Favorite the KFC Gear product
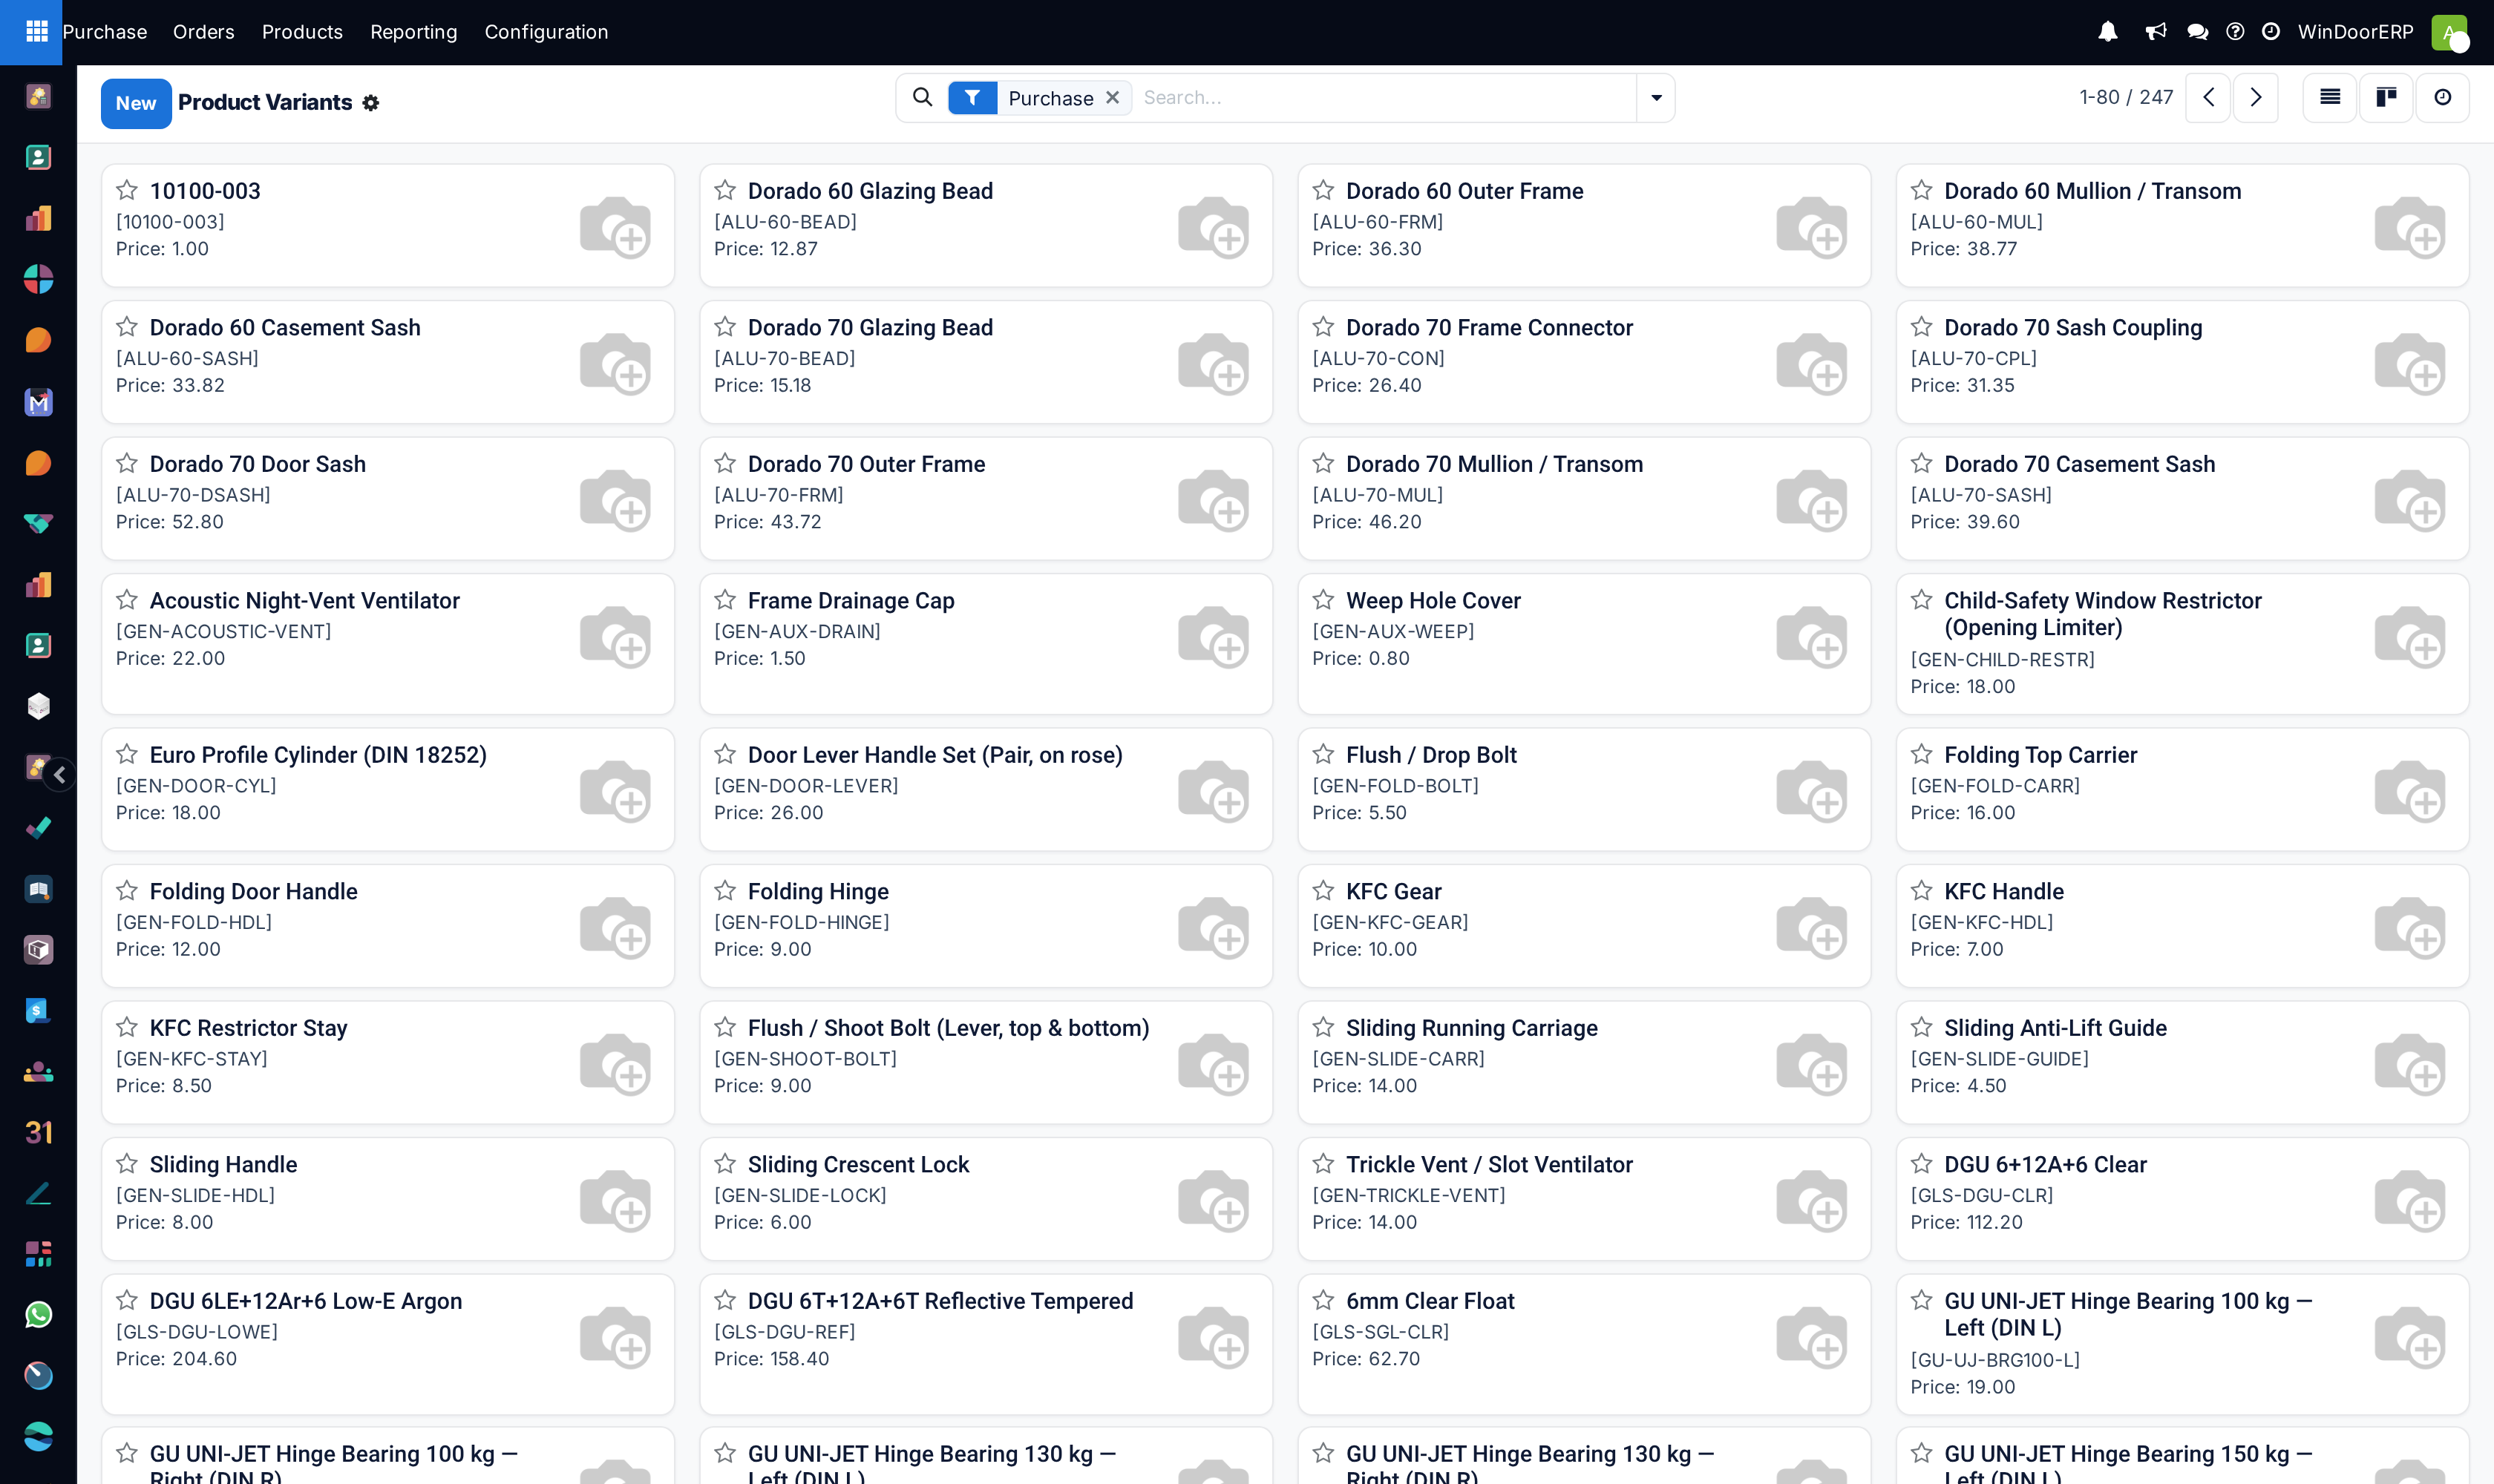 click(1323, 891)
